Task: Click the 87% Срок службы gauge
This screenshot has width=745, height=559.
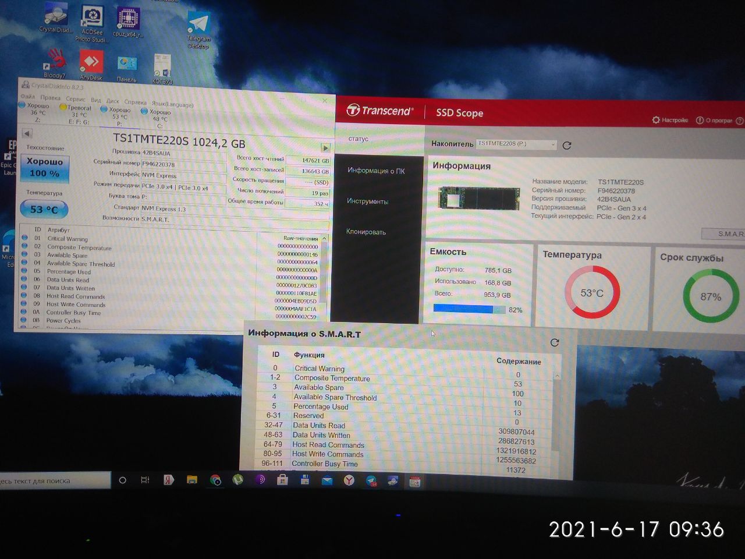Action: point(711,296)
